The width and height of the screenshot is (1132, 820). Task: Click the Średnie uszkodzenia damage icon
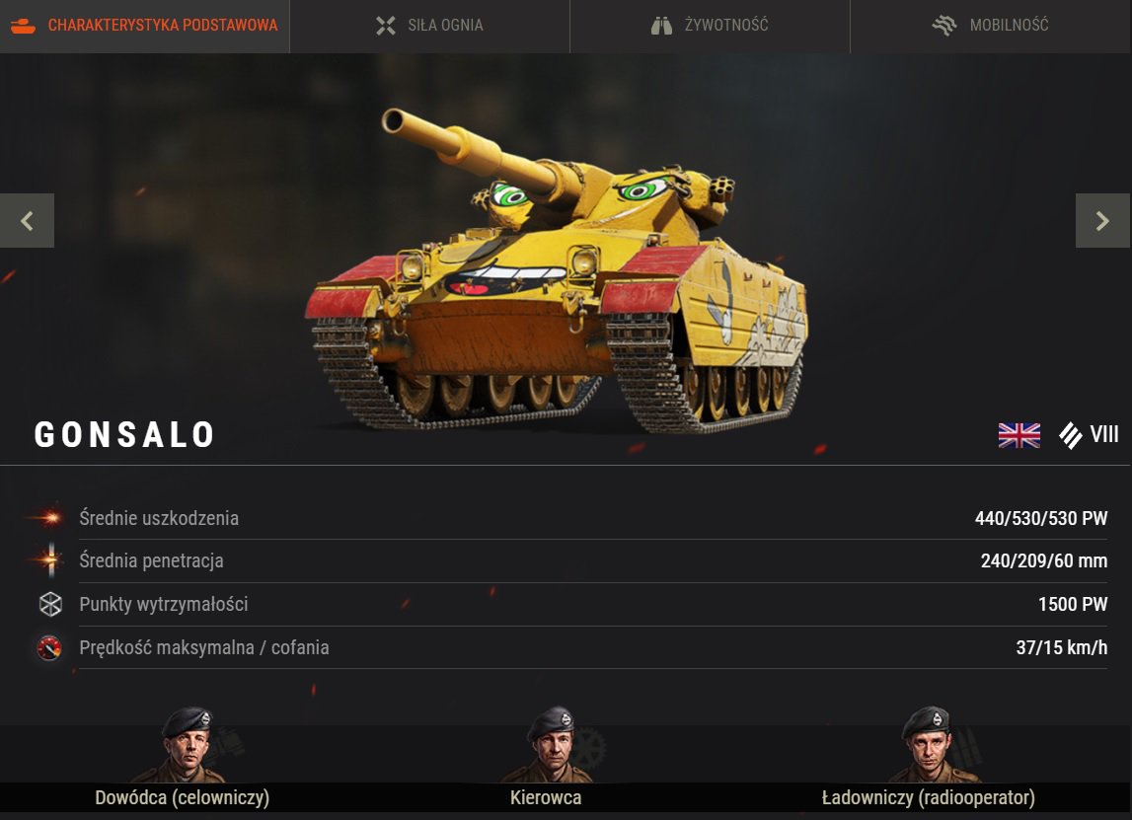[49, 517]
